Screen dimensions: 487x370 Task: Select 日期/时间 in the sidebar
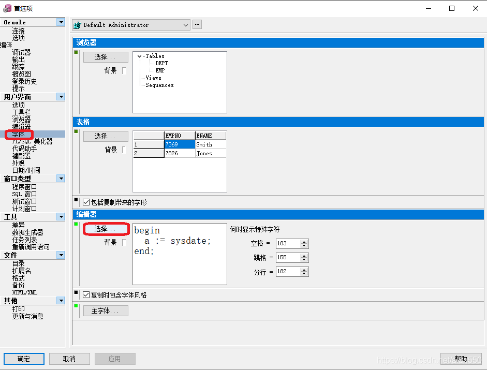click(26, 170)
